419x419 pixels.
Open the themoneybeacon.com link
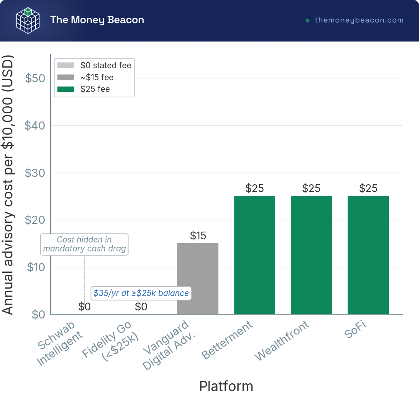coord(359,20)
